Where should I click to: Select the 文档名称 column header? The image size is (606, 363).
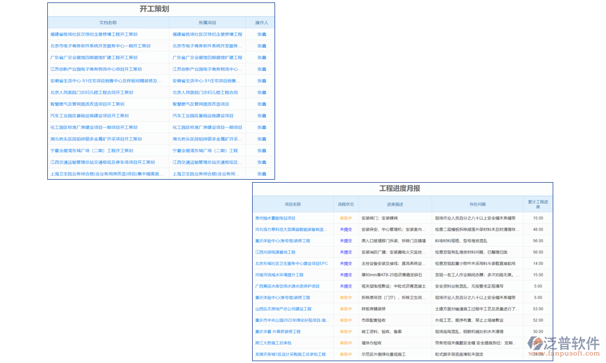point(108,23)
